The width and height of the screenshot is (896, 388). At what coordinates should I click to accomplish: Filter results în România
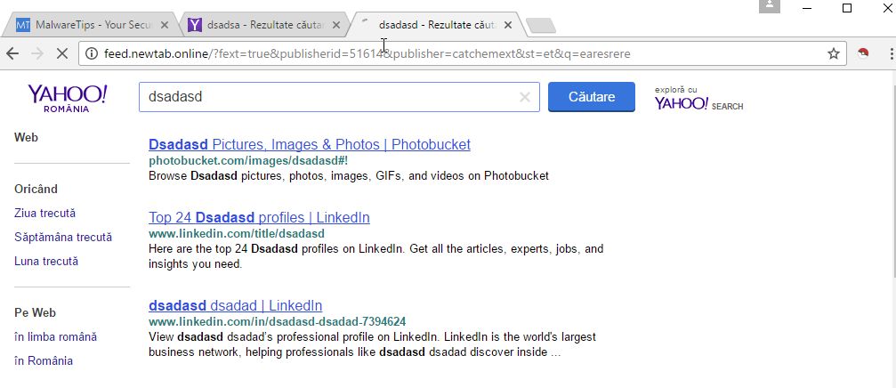pos(44,360)
